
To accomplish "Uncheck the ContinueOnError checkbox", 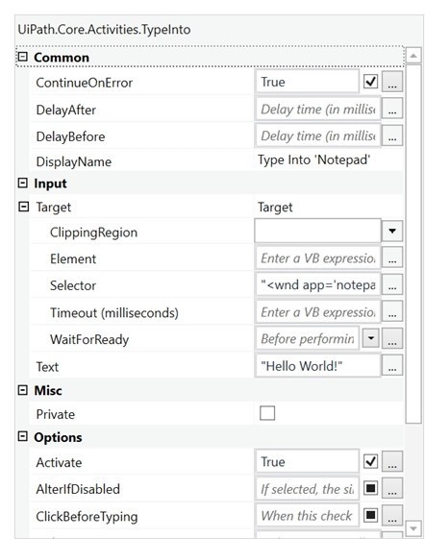I will 370,82.
